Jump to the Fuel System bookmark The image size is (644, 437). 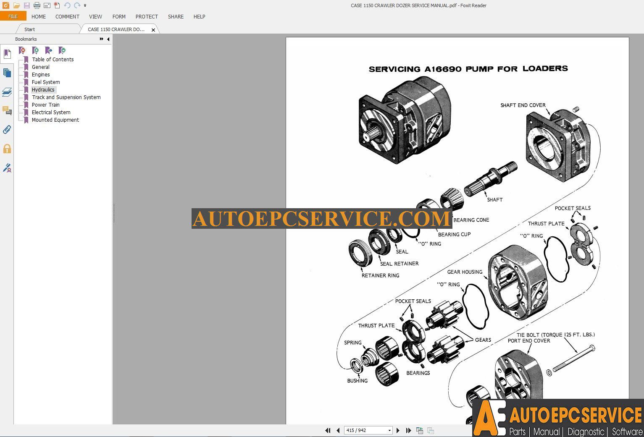pyautogui.click(x=46, y=82)
